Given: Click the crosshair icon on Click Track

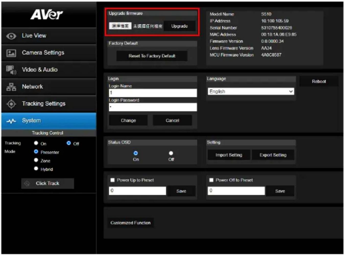Looking at the screenshot, I should pyautogui.click(x=27, y=183).
